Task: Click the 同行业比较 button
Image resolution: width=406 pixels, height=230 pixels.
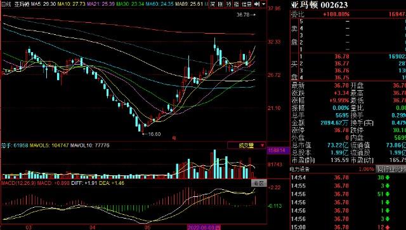Action: pyautogui.click(x=391, y=169)
